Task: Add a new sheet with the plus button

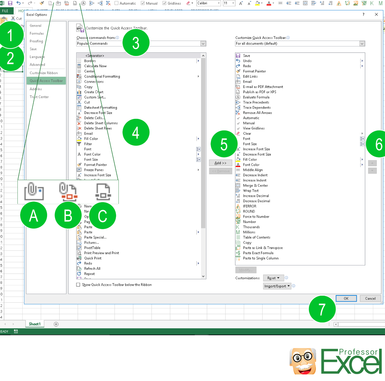Action: pyautogui.click(x=56, y=324)
